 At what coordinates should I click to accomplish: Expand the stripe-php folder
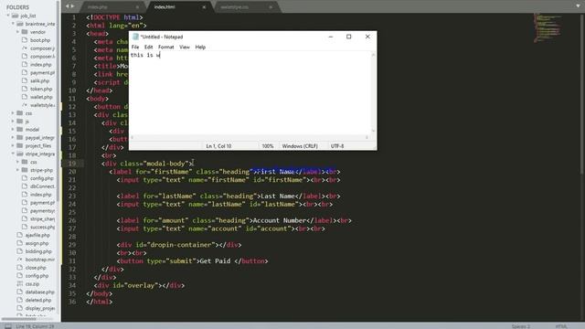[x=17, y=170]
